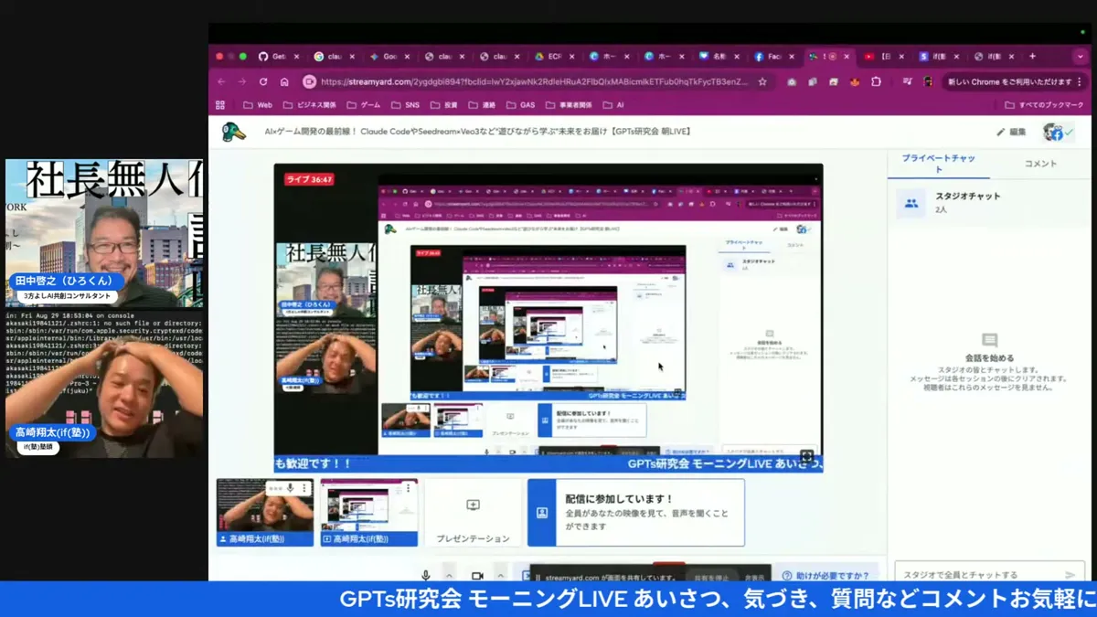The height and width of the screenshot is (617, 1097).
Task: Open the SNS bookmark folder
Action: click(x=405, y=105)
